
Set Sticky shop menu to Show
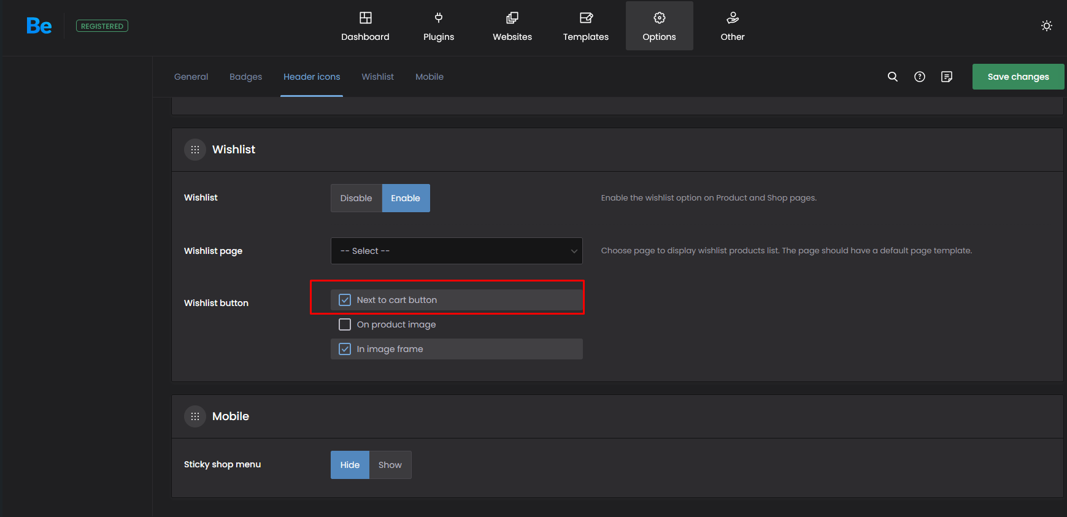[x=390, y=465]
